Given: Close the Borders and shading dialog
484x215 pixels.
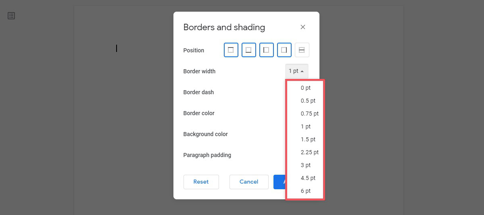Looking at the screenshot, I should coord(303,27).
